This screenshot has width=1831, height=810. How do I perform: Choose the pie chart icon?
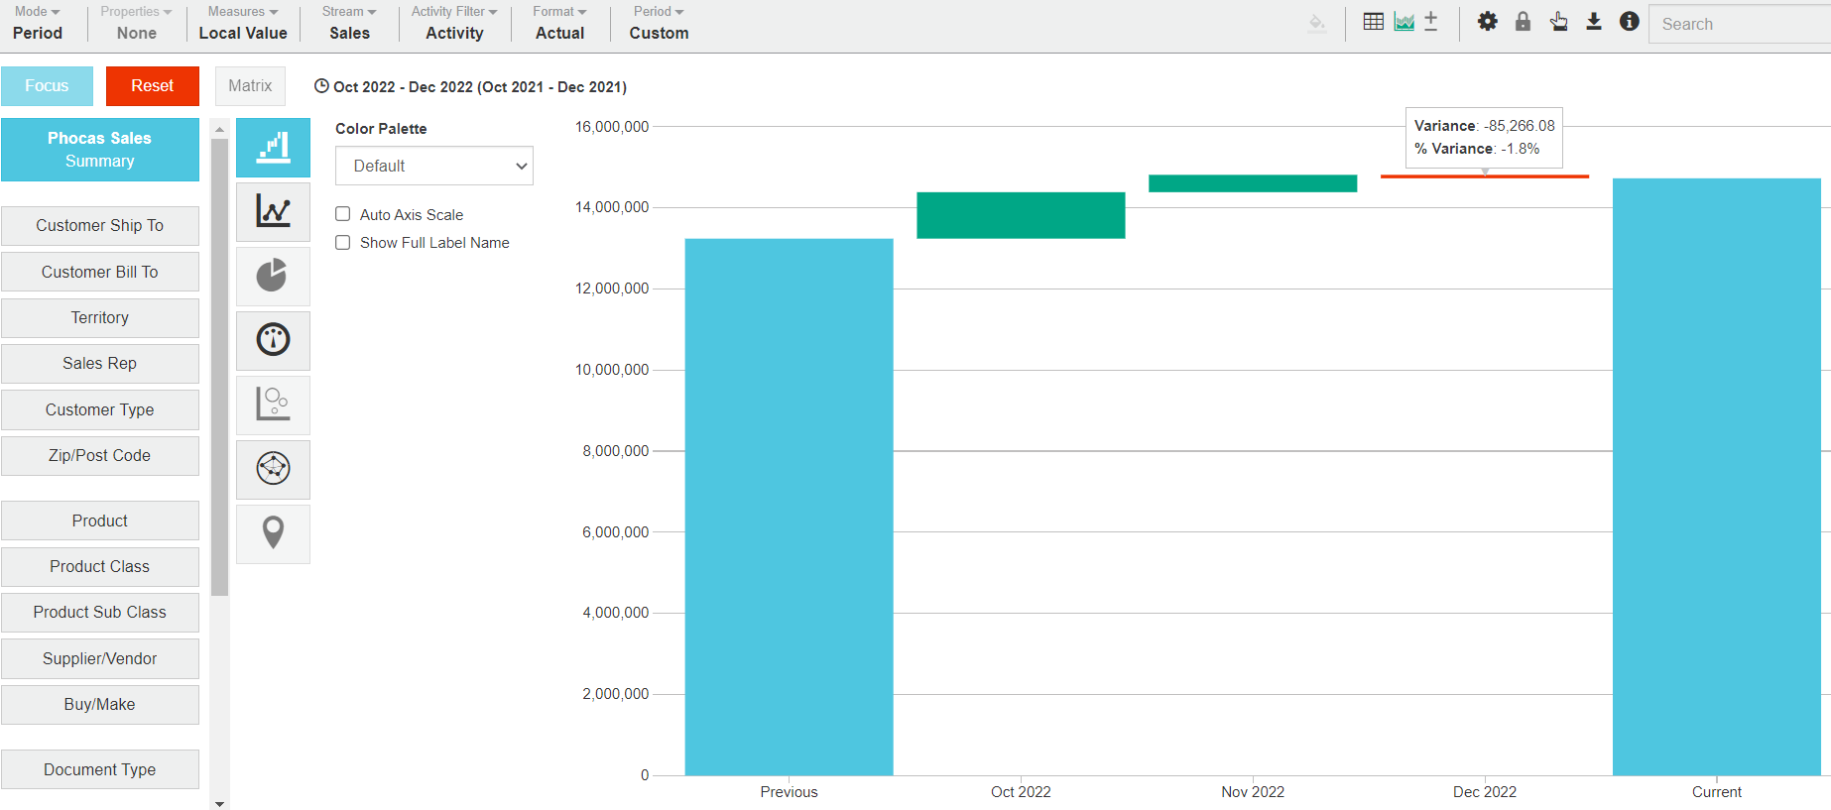point(273,276)
